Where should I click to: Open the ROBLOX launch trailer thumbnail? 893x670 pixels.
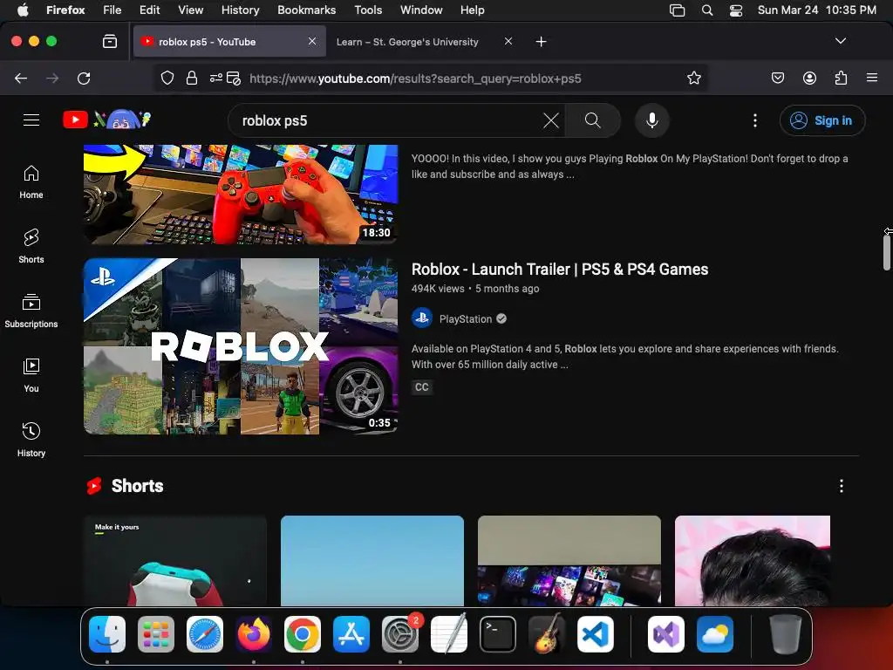click(x=241, y=346)
